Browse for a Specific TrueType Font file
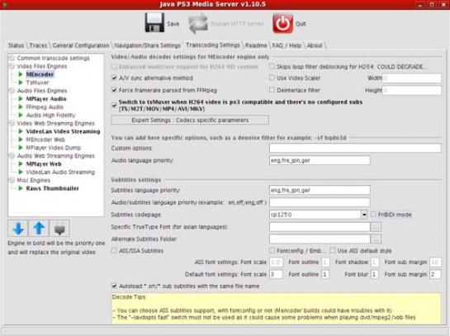The width and height of the screenshot is (450, 336). point(376,227)
